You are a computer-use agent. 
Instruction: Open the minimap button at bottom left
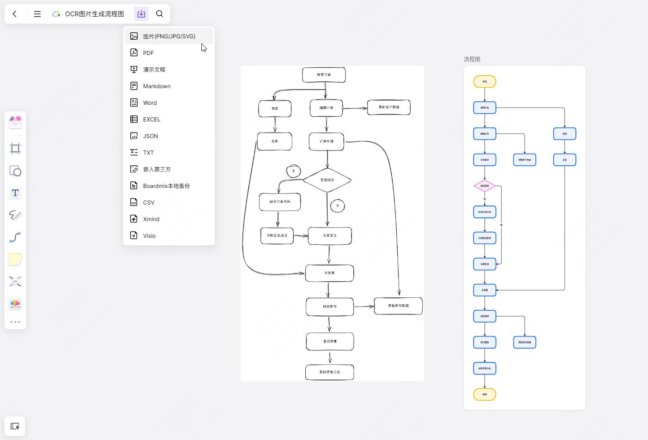click(x=15, y=426)
